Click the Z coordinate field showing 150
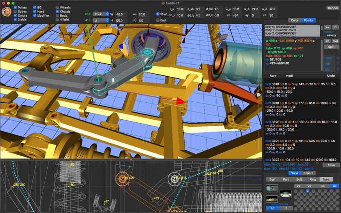The image size is (341, 213). (329, 69)
